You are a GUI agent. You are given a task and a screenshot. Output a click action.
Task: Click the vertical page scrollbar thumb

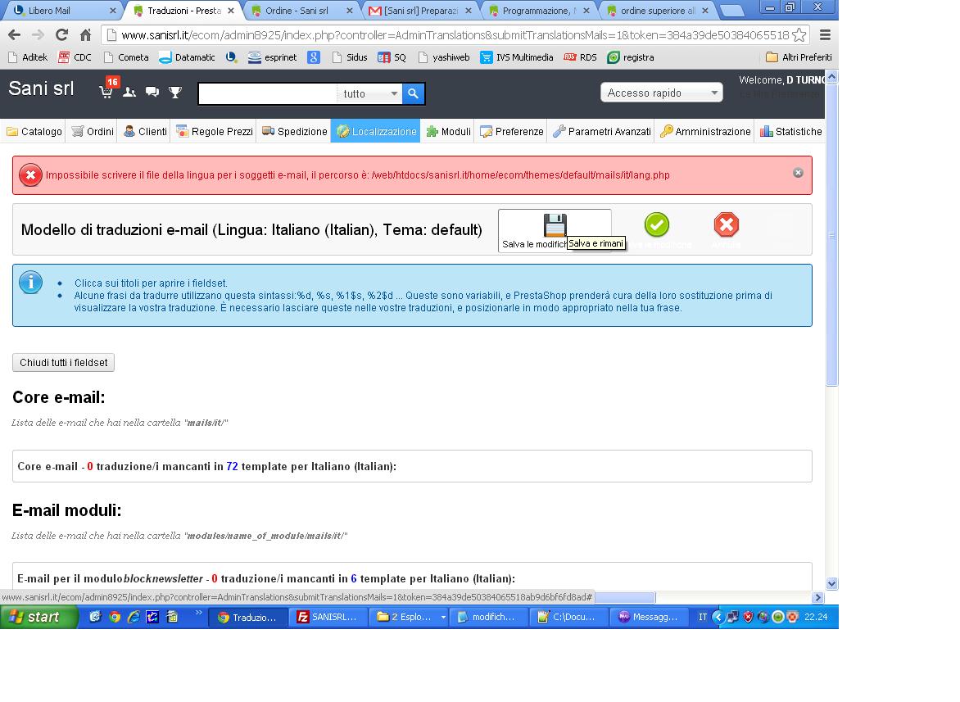831,236
